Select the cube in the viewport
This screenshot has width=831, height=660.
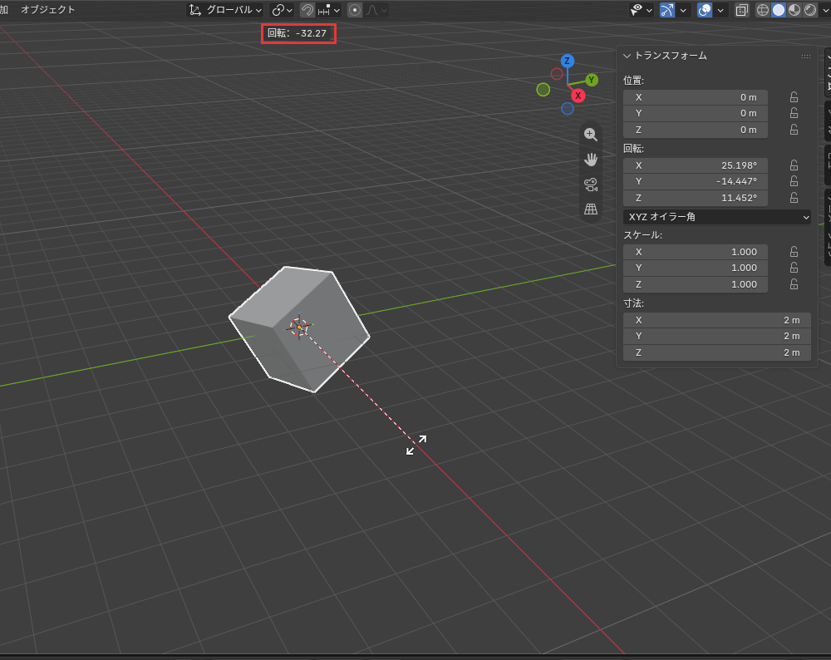[x=299, y=328]
